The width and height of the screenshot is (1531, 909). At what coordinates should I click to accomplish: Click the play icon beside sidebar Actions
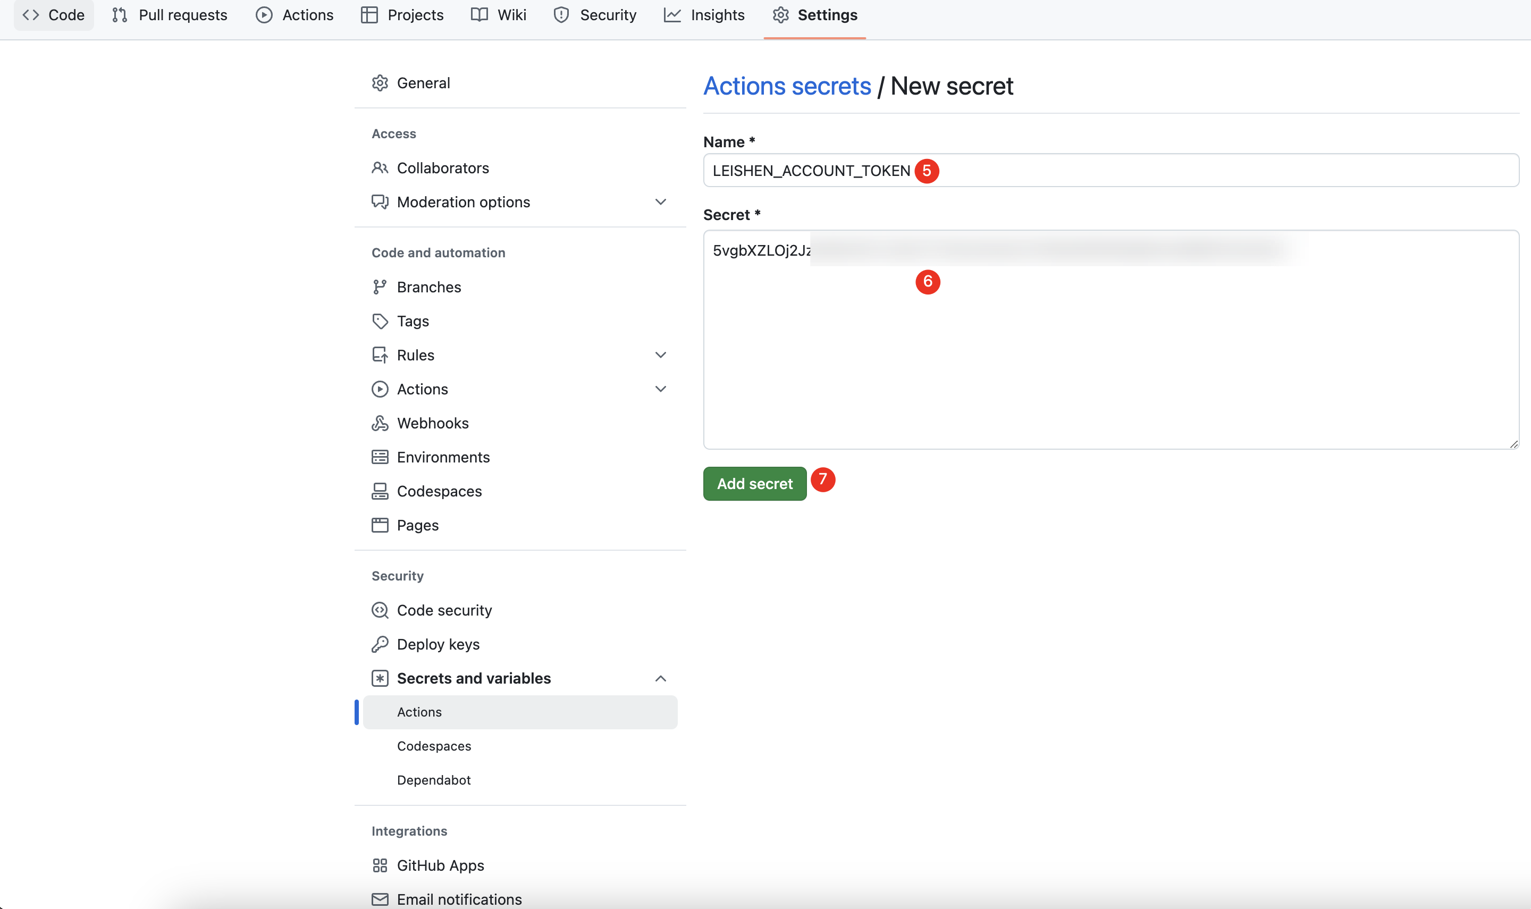[x=380, y=389]
